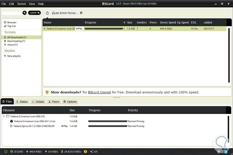Click the panel splitter handle
233x155 pixels.
[116, 97]
